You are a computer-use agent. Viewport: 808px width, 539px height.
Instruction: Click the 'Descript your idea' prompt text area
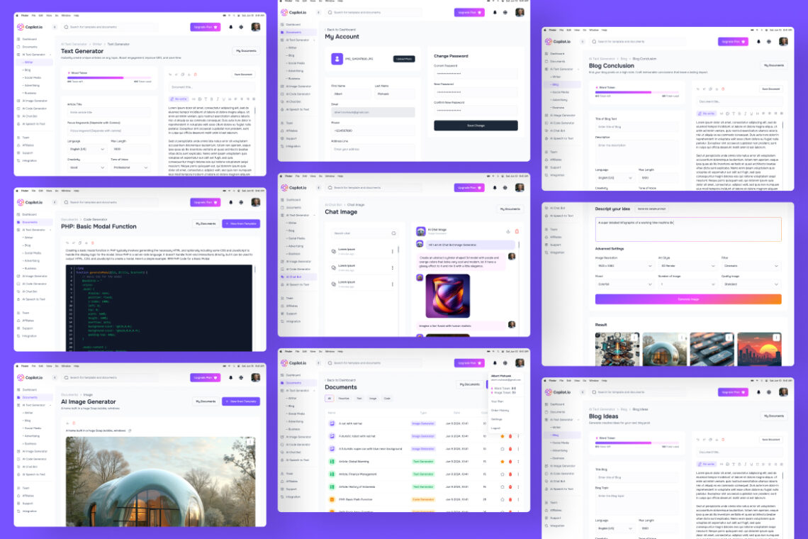688,230
